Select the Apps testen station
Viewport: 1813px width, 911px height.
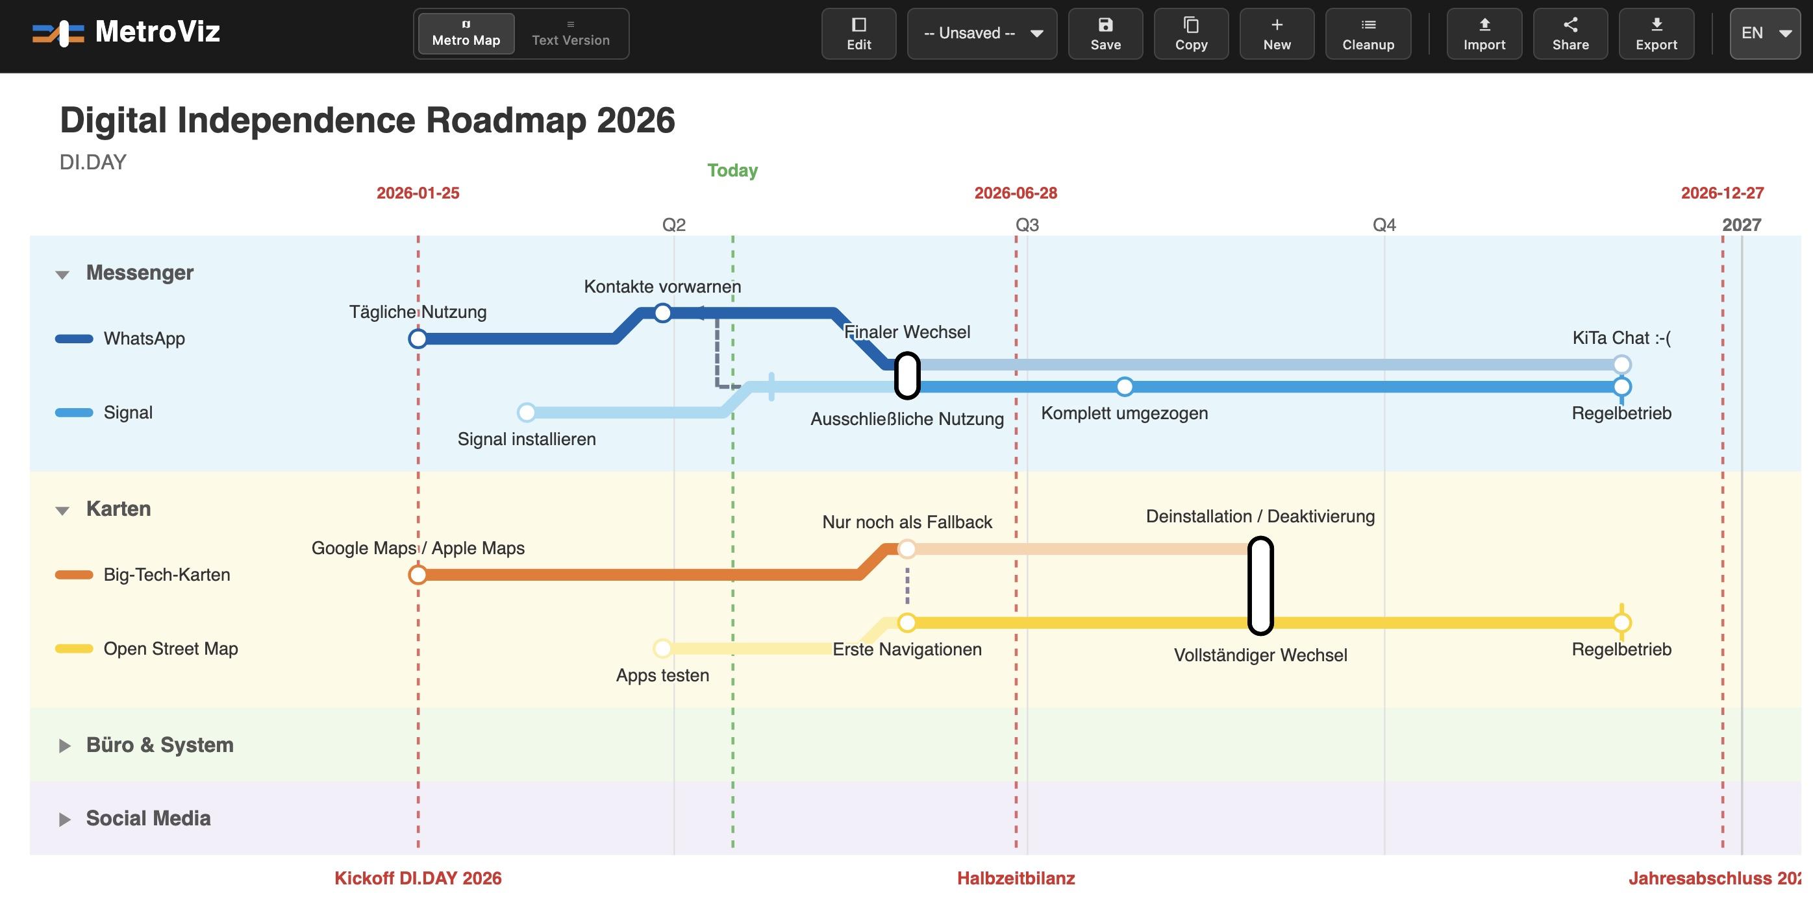(662, 648)
